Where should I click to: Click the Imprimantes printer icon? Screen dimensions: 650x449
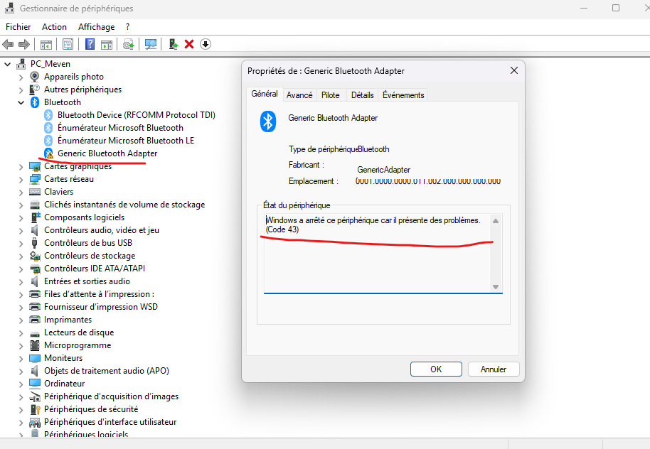coord(35,320)
